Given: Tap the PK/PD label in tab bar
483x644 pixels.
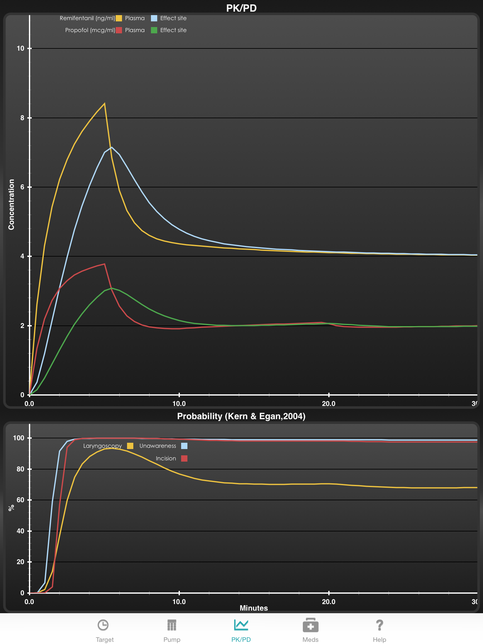Looking at the screenshot, I should click(x=241, y=640).
